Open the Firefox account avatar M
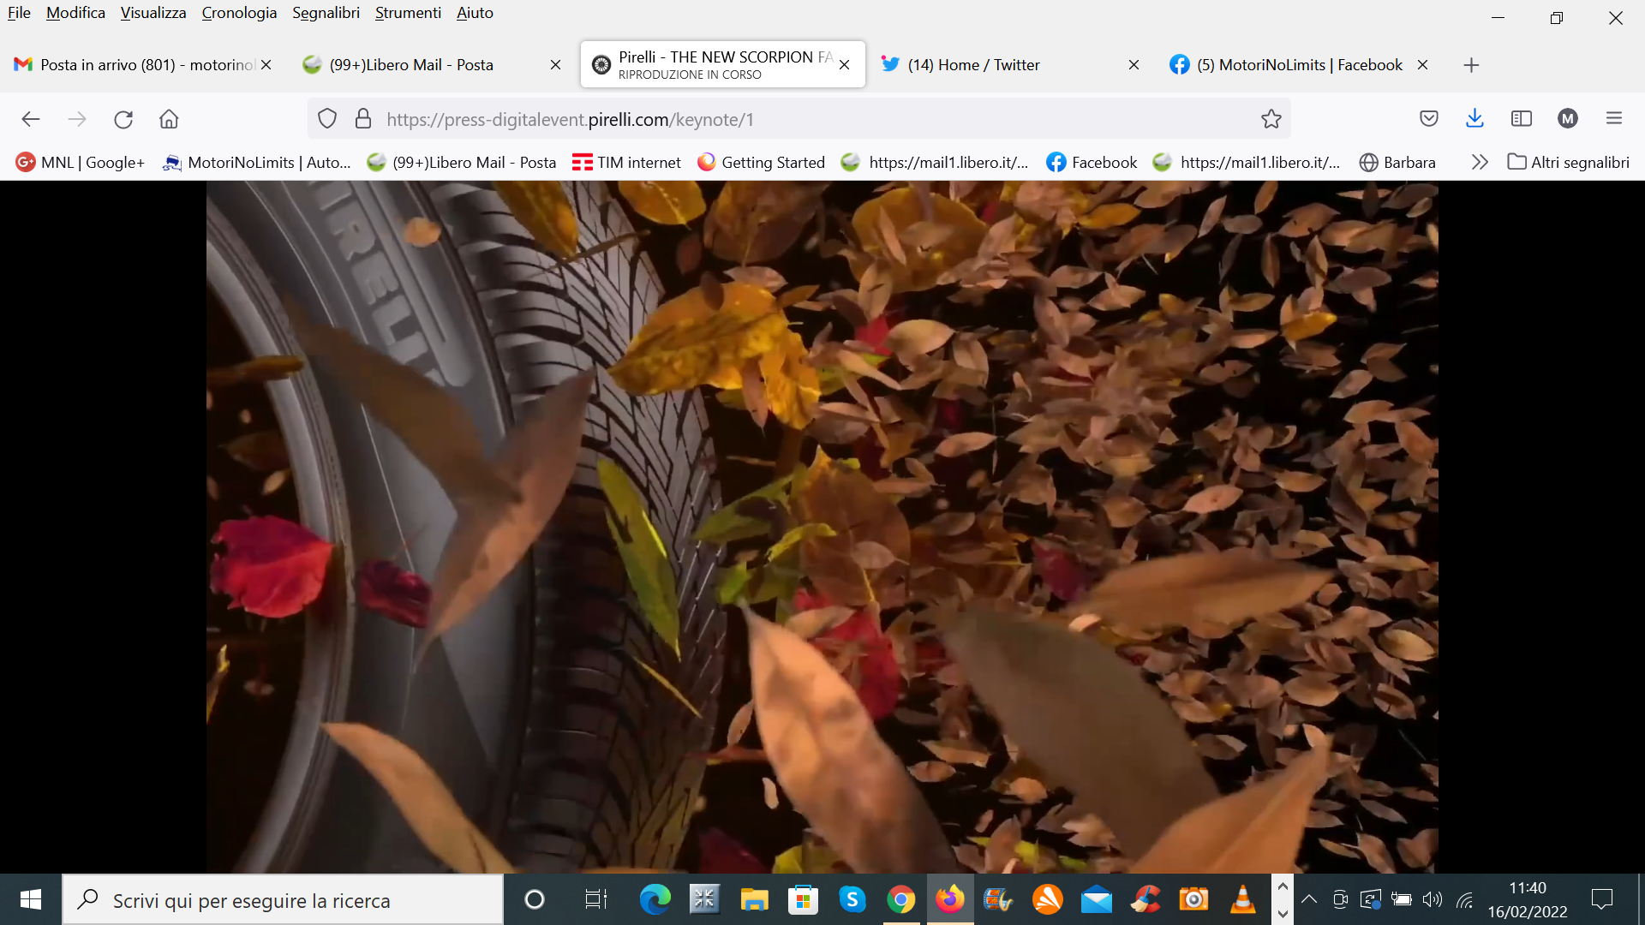This screenshot has height=925, width=1645. pyautogui.click(x=1568, y=119)
